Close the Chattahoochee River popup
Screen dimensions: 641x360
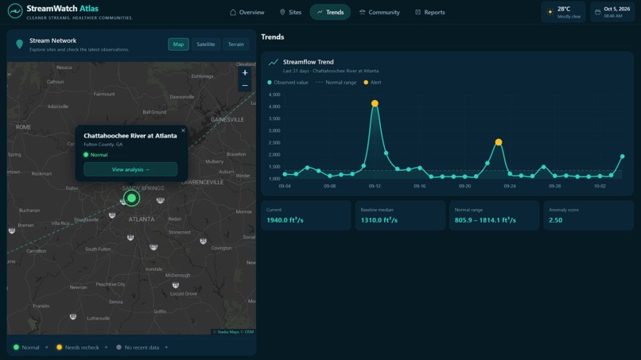click(183, 130)
